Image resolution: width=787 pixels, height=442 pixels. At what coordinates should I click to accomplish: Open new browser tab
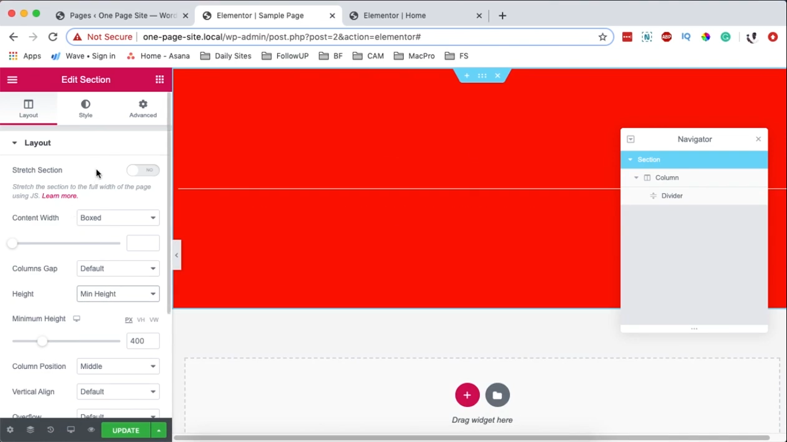(x=502, y=16)
